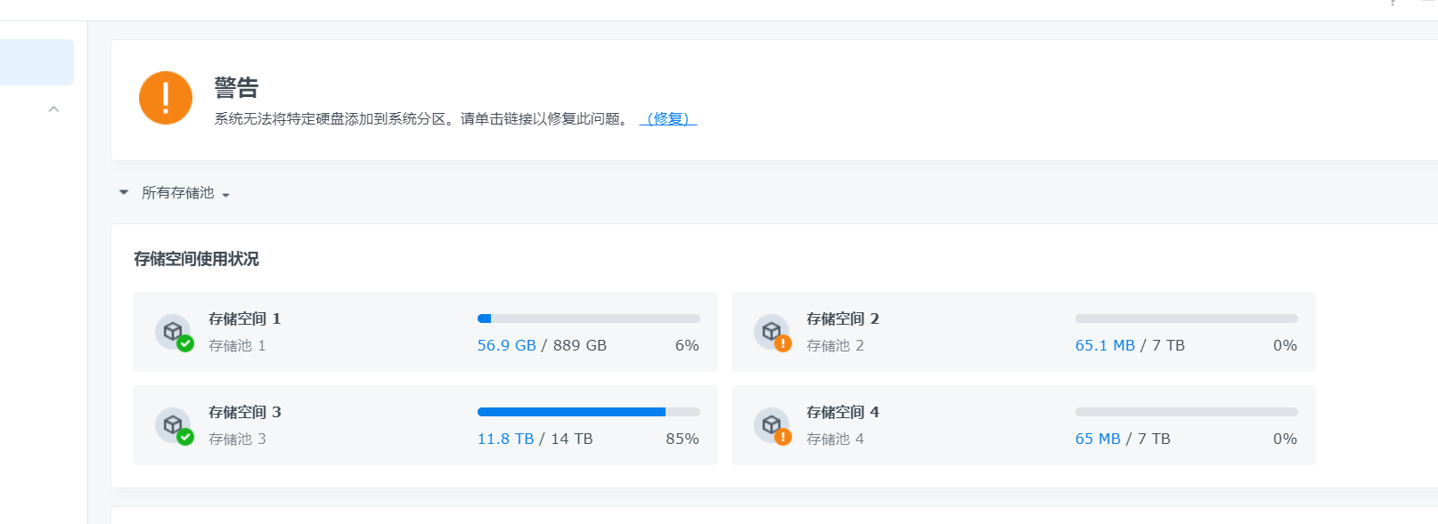Screen dimensions: 1438x524
Task: Click the 存储空间 3 healthy volume icon
Action: coord(174,425)
